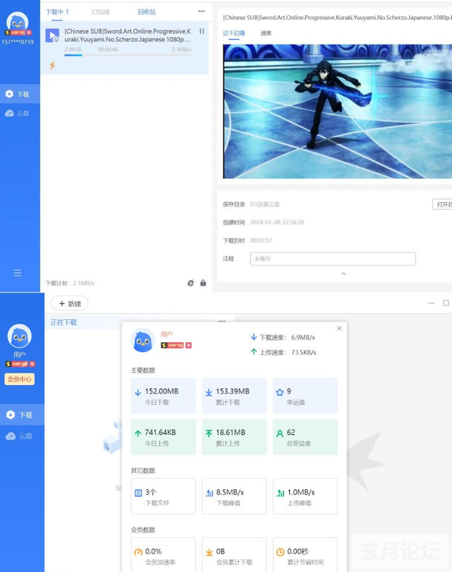Click the popup user avatar

coord(143,340)
